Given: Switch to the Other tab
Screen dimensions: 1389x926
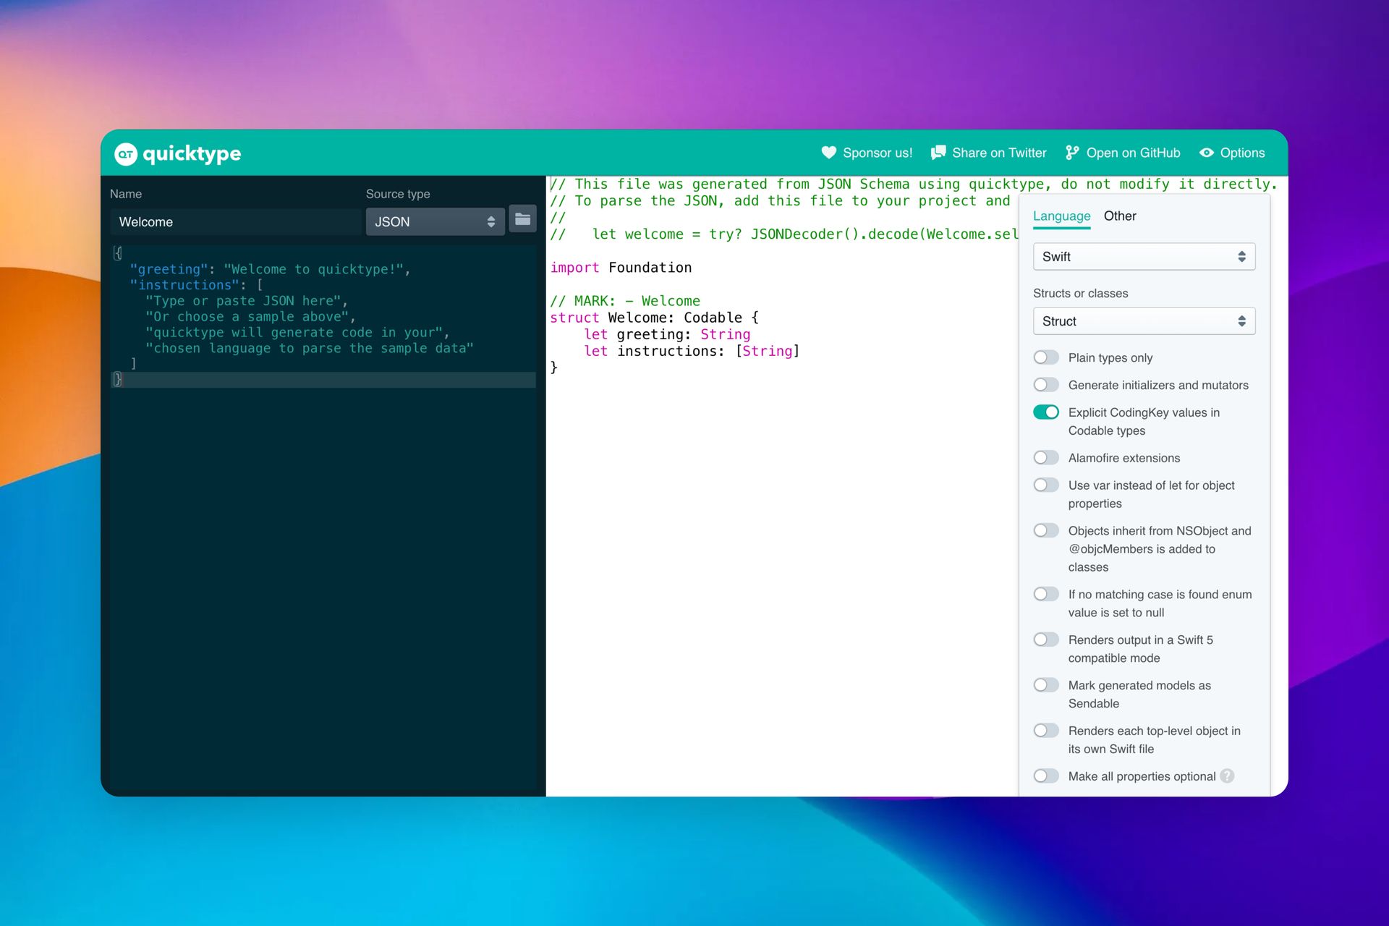Looking at the screenshot, I should point(1119,216).
